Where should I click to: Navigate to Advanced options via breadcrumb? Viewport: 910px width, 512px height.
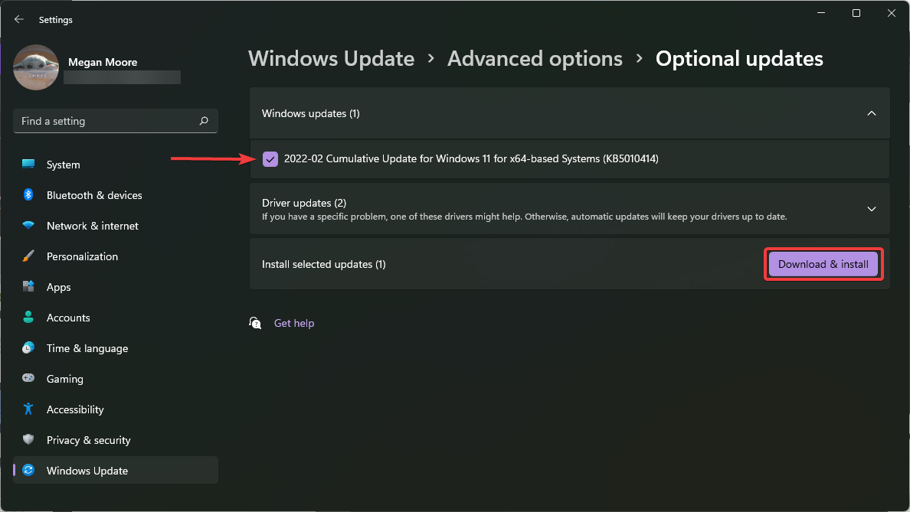click(535, 58)
